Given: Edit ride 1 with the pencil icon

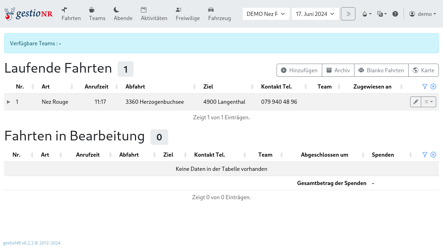Looking at the screenshot, I should 415,102.
